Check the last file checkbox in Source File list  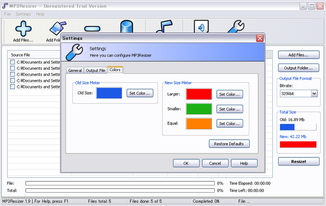12,87
